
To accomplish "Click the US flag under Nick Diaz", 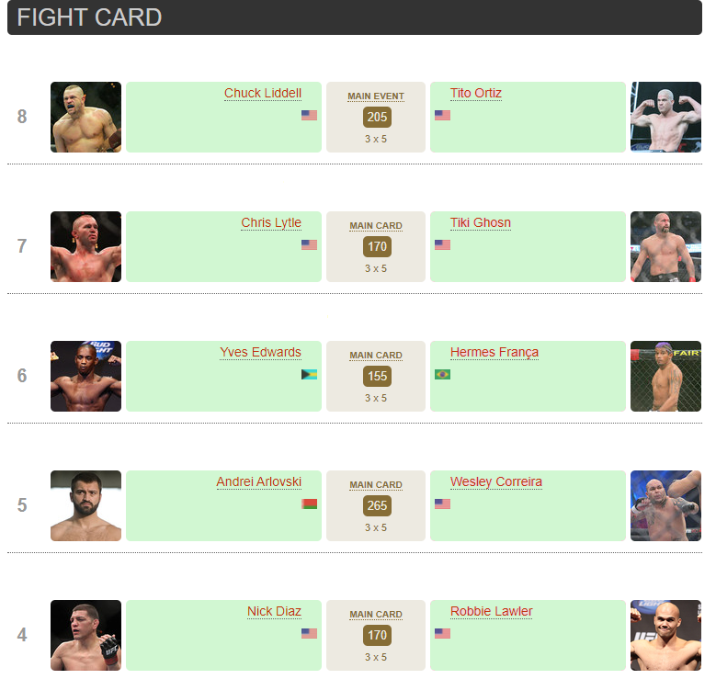I will (x=309, y=634).
